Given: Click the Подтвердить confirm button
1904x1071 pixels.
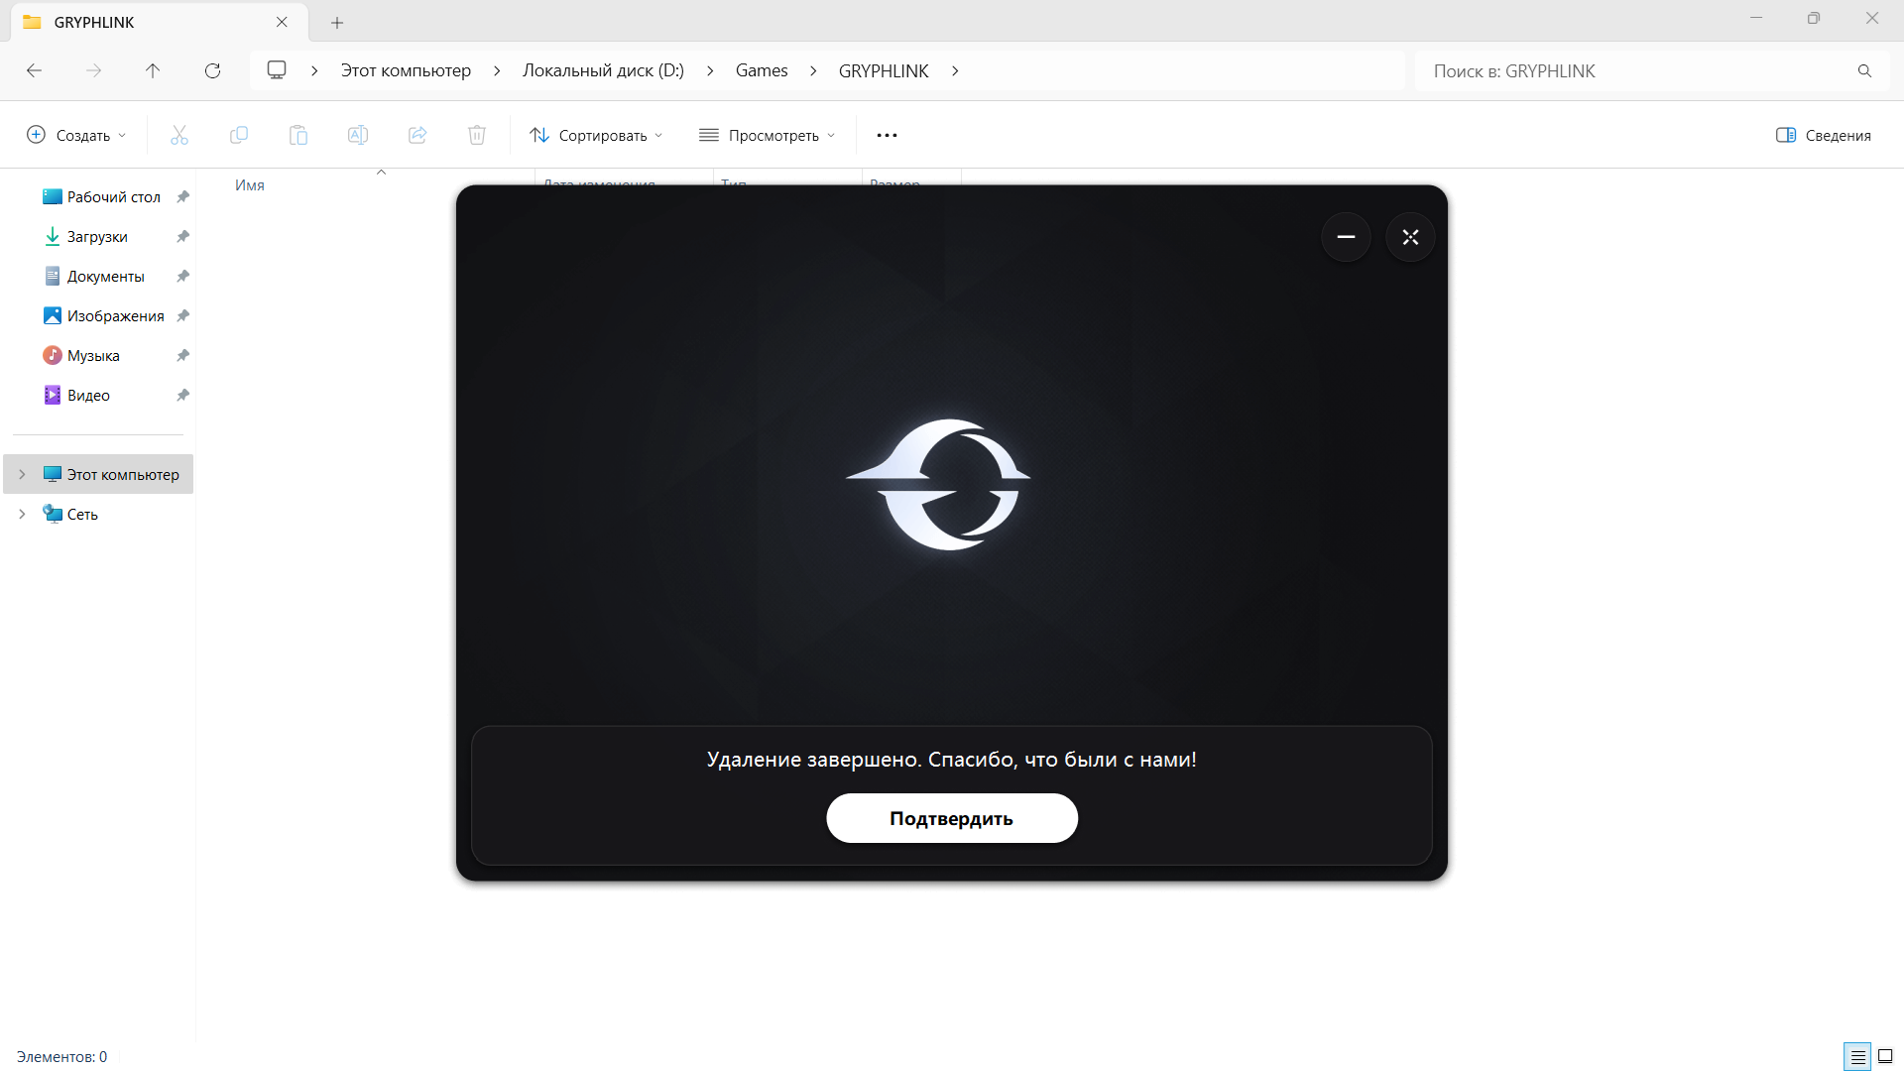Looking at the screenshot, I should tap(951, 818).
